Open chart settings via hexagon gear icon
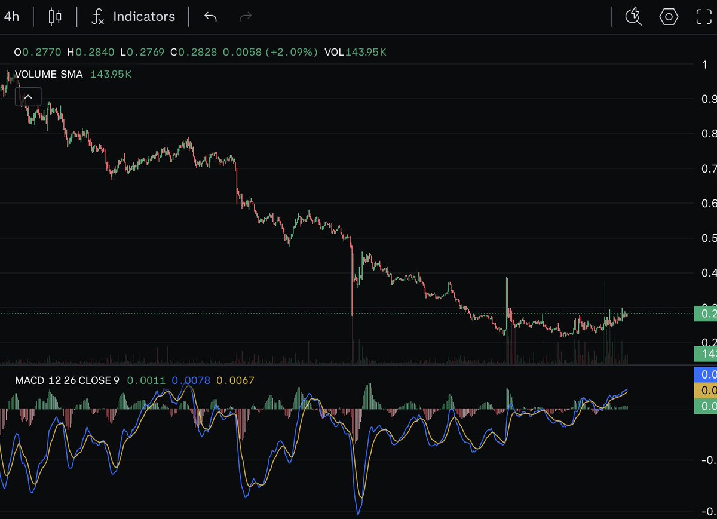 click(x=669, y=17)
